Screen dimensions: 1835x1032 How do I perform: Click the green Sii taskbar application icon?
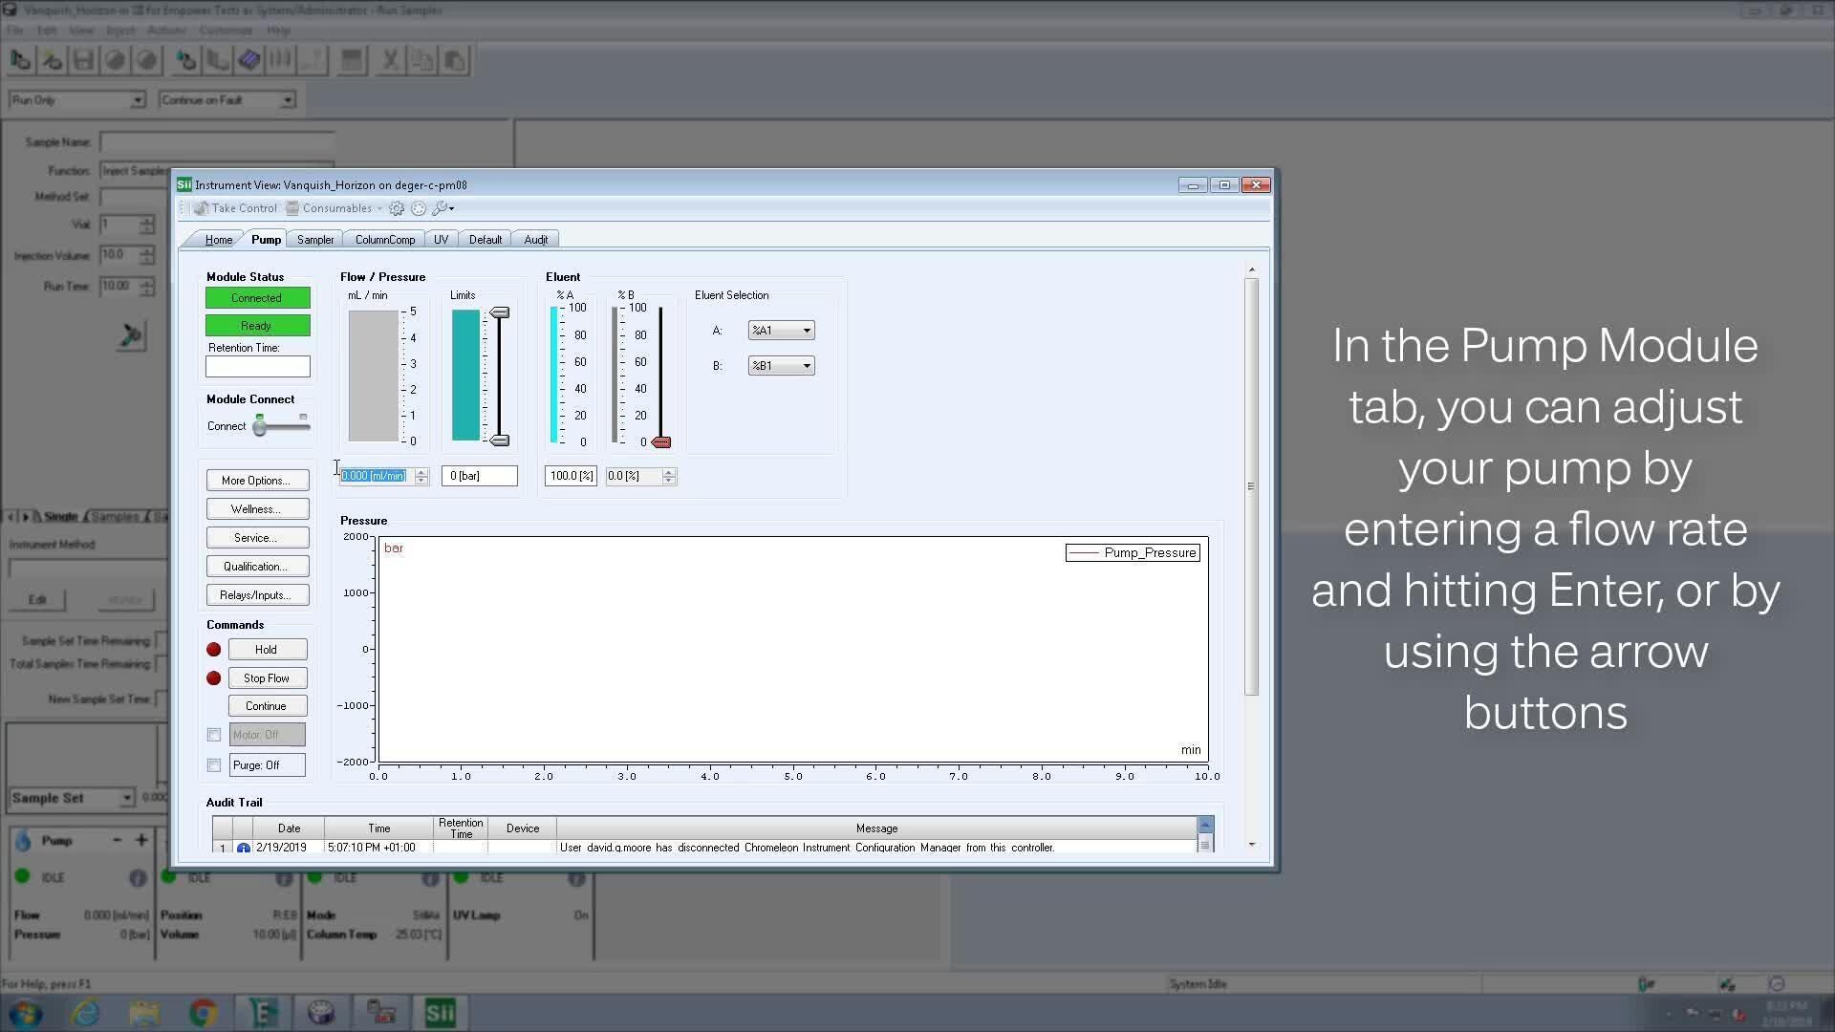click(x=440, y=1012)
